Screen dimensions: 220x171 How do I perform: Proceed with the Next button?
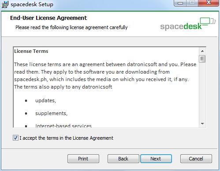tap(156, 159)
